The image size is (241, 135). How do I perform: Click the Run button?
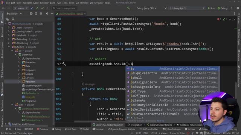coord(211,8)
